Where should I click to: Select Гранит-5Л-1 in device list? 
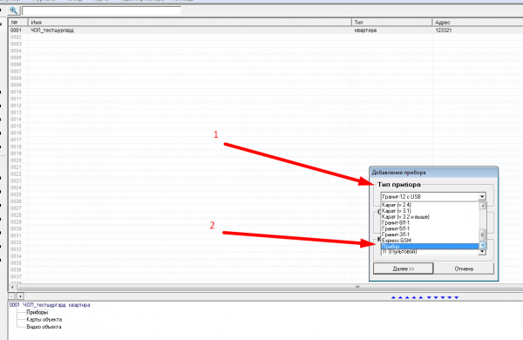tap(396, 228)
